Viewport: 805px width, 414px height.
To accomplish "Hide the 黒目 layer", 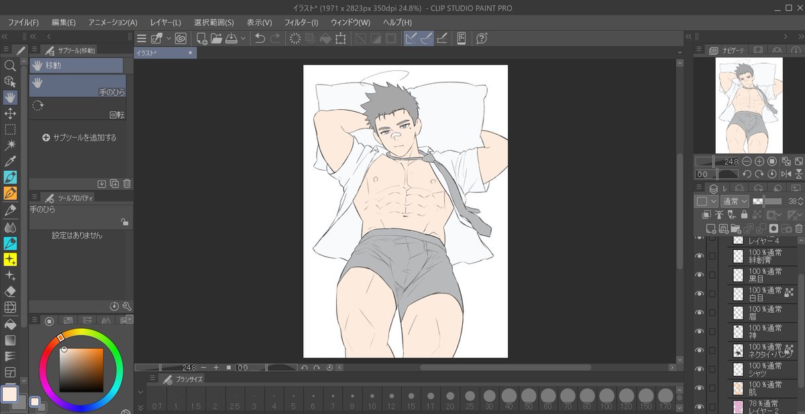I will (x=700, y=275).
